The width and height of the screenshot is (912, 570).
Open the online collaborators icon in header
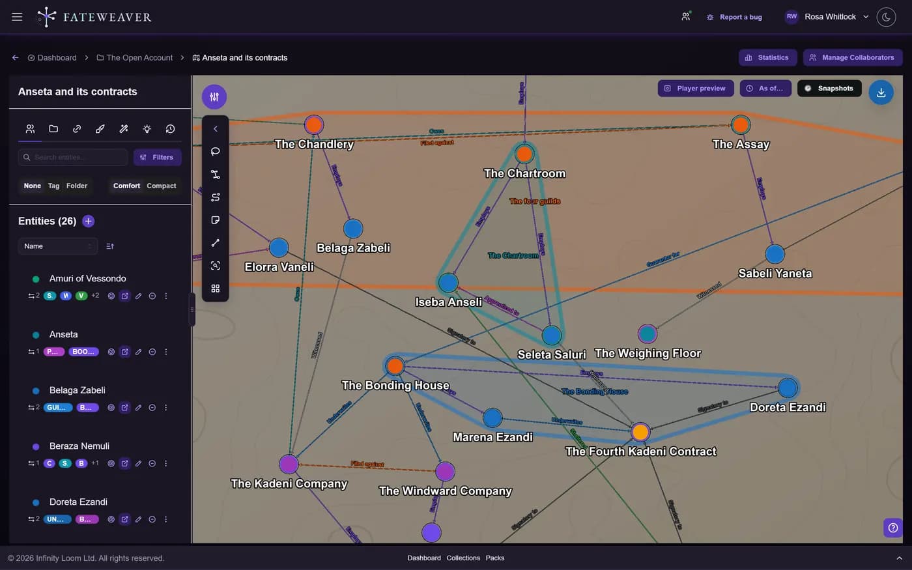point(686,17)
